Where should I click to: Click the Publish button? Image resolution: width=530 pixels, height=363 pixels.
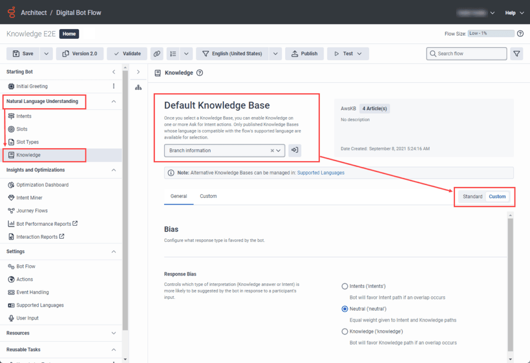click(x=304, y=54)
